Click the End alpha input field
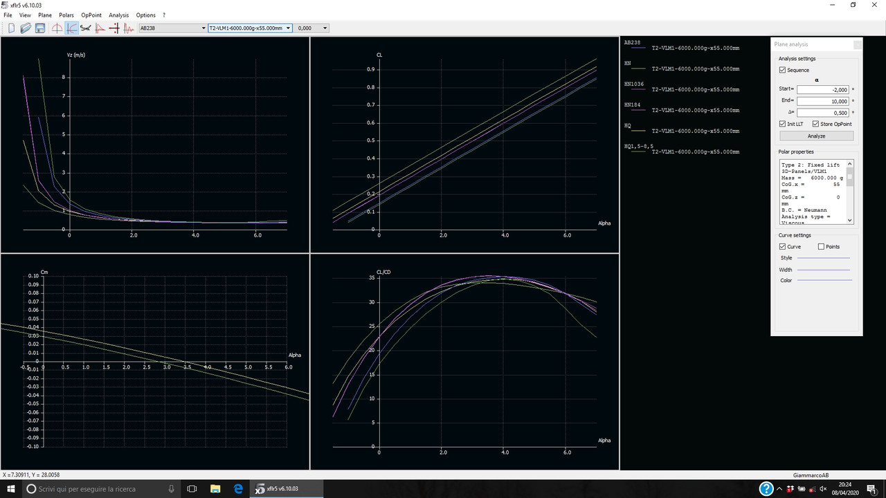 (x=822, y=101)
